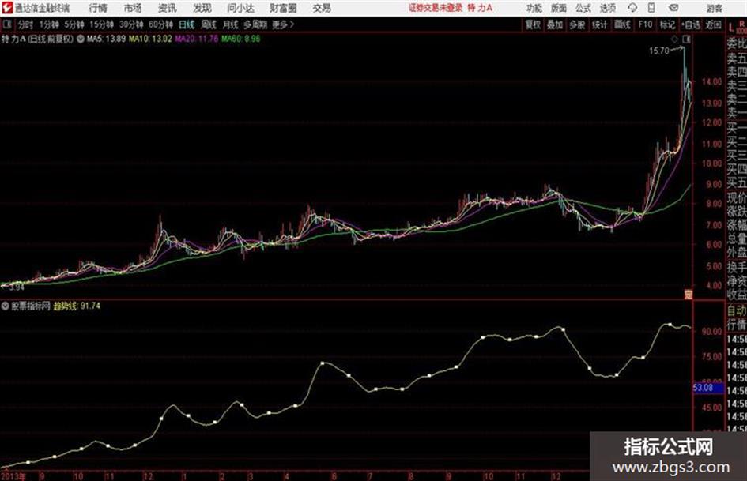Open the mail envelope icon
The image size is (747, 481).
click(x=673, y=8)
